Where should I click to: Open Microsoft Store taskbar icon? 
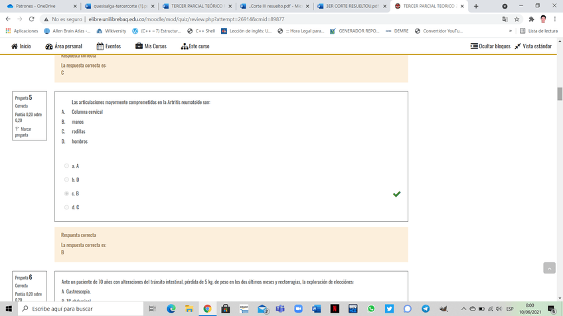click(226, 309)
